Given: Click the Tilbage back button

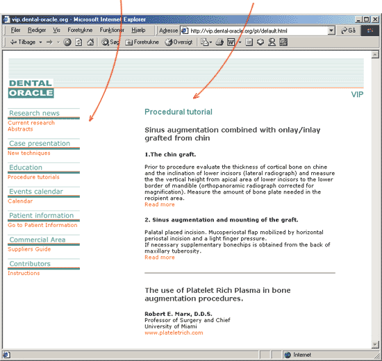Looking at the screenshot, I should (23, 42).
